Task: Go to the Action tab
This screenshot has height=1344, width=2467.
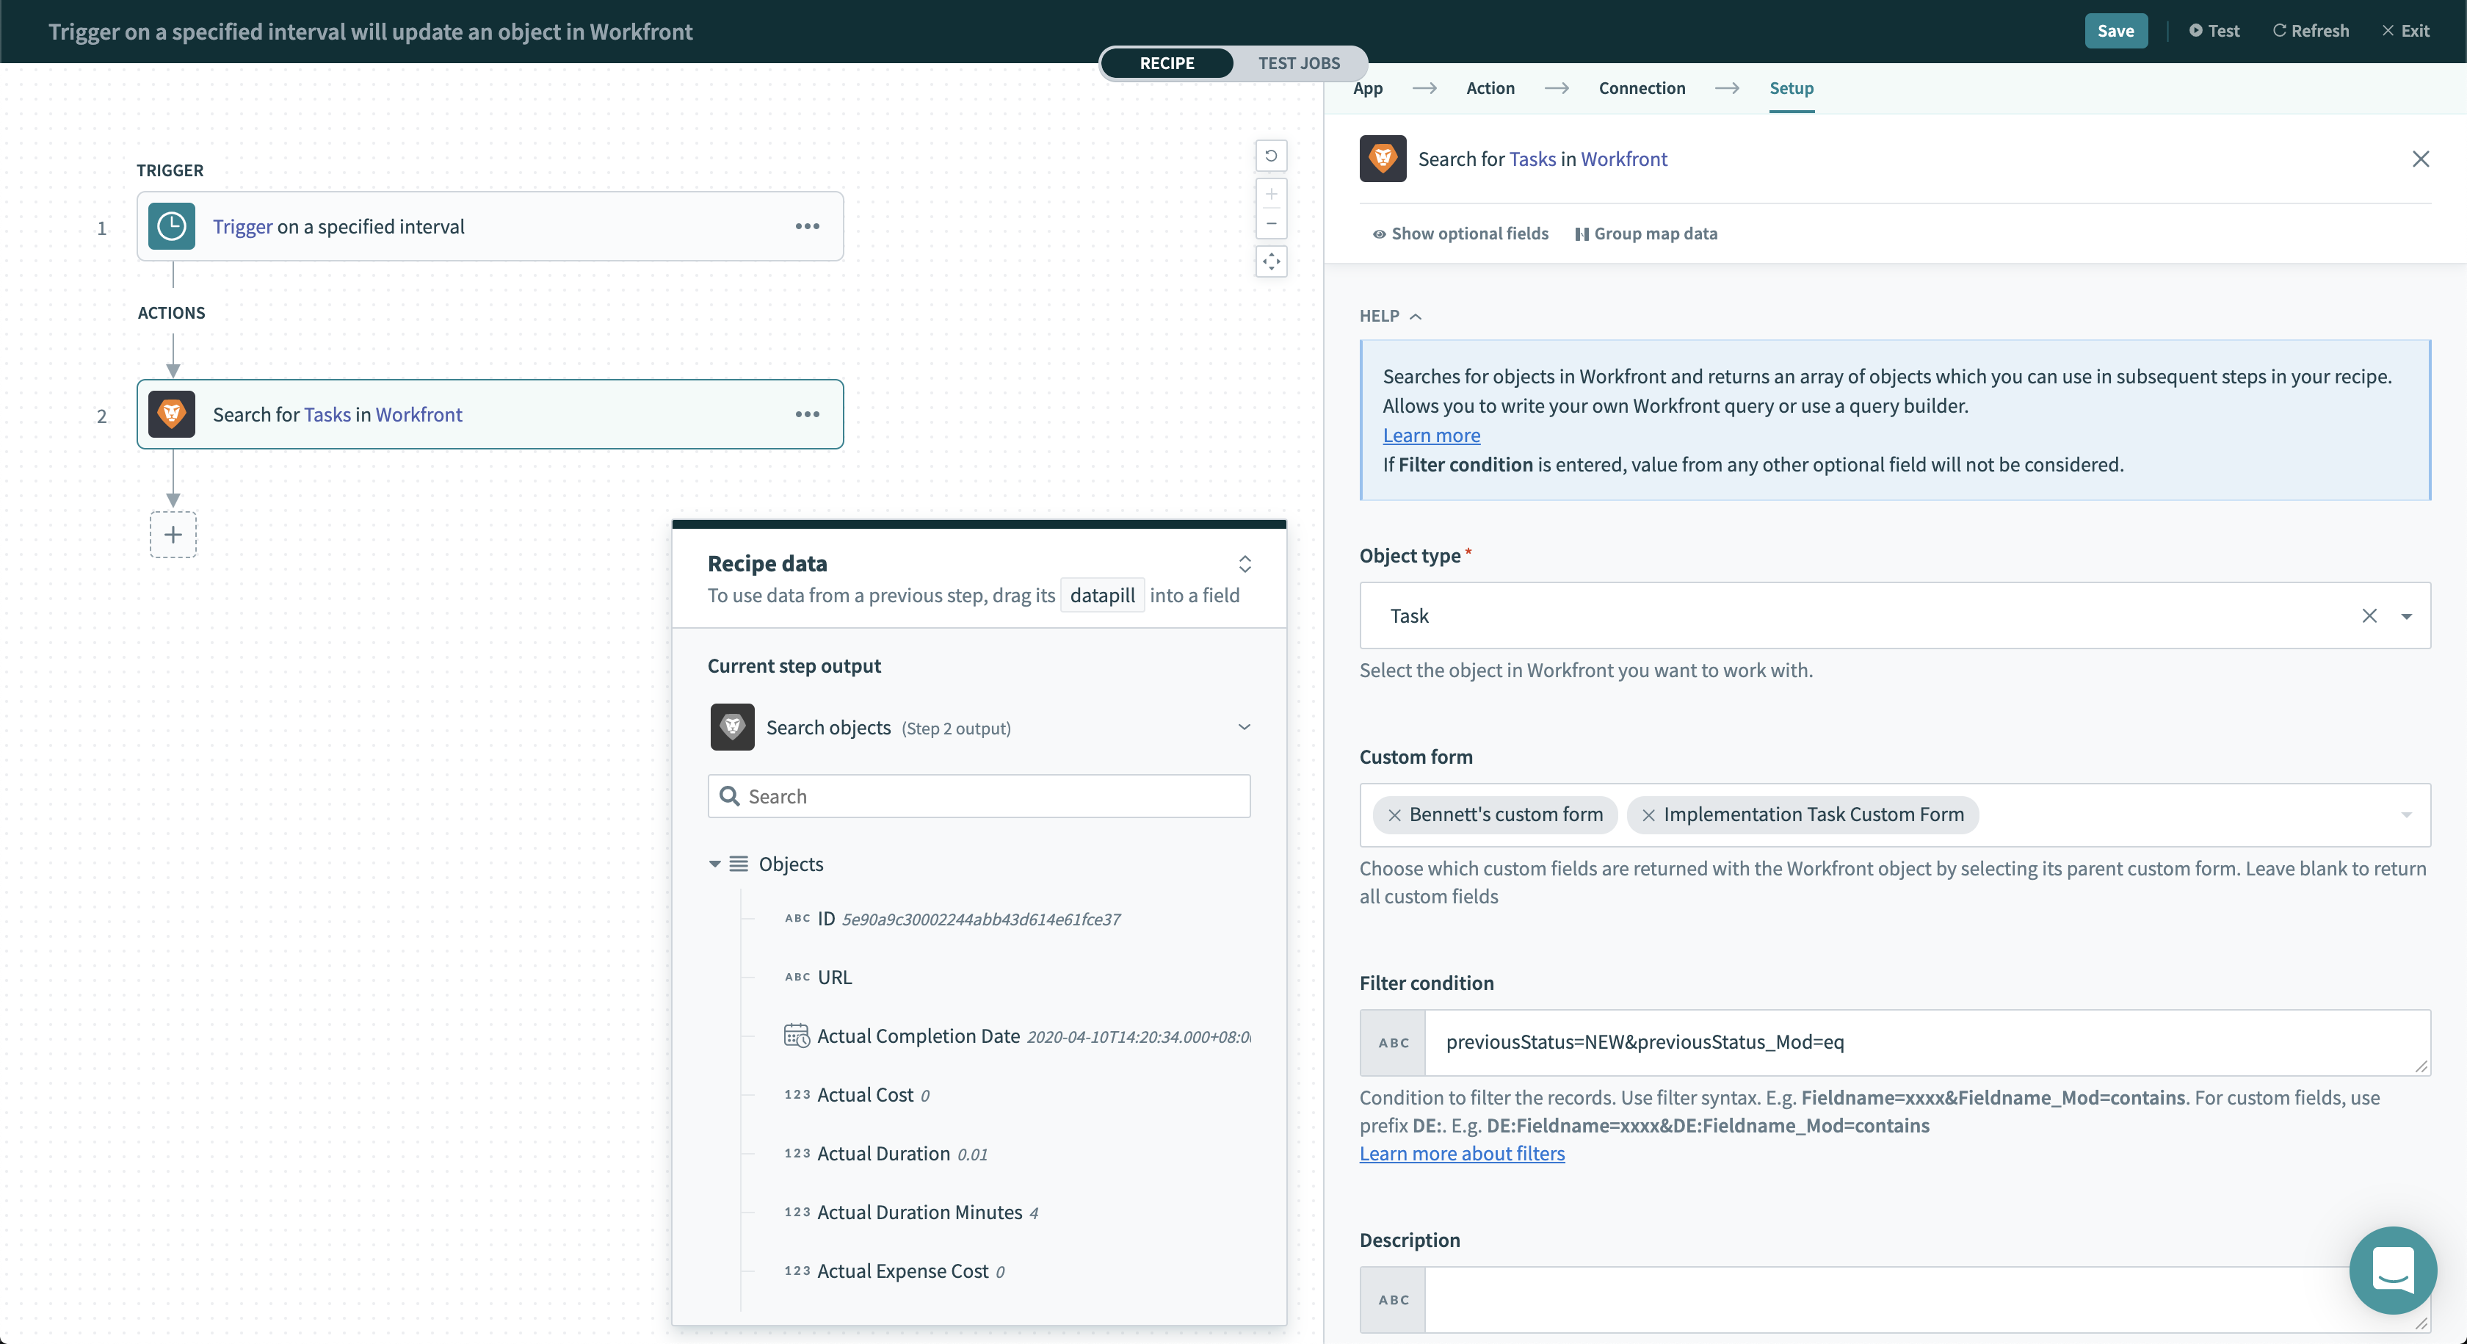Action: click(x=1490, y=88)
